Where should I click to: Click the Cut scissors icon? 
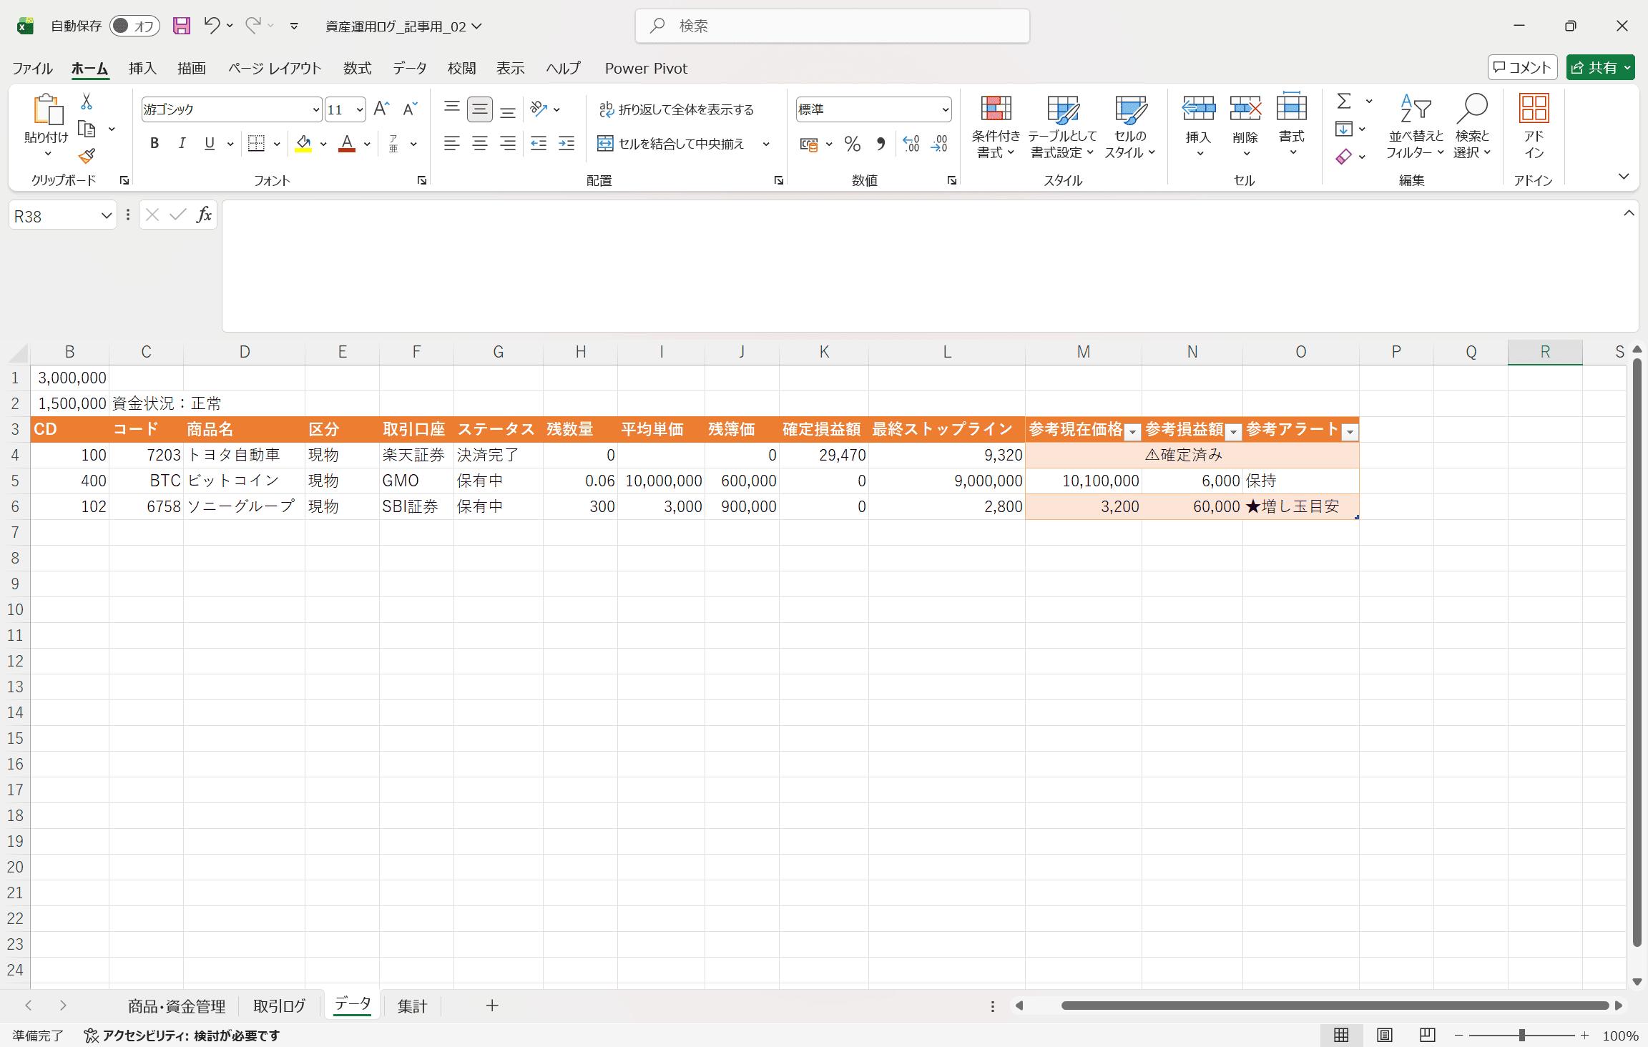click(x=87, y=102)
